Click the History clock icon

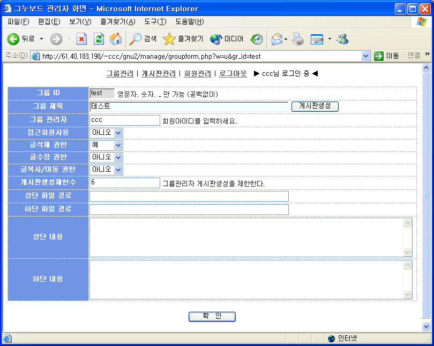(x=257, y=39)
